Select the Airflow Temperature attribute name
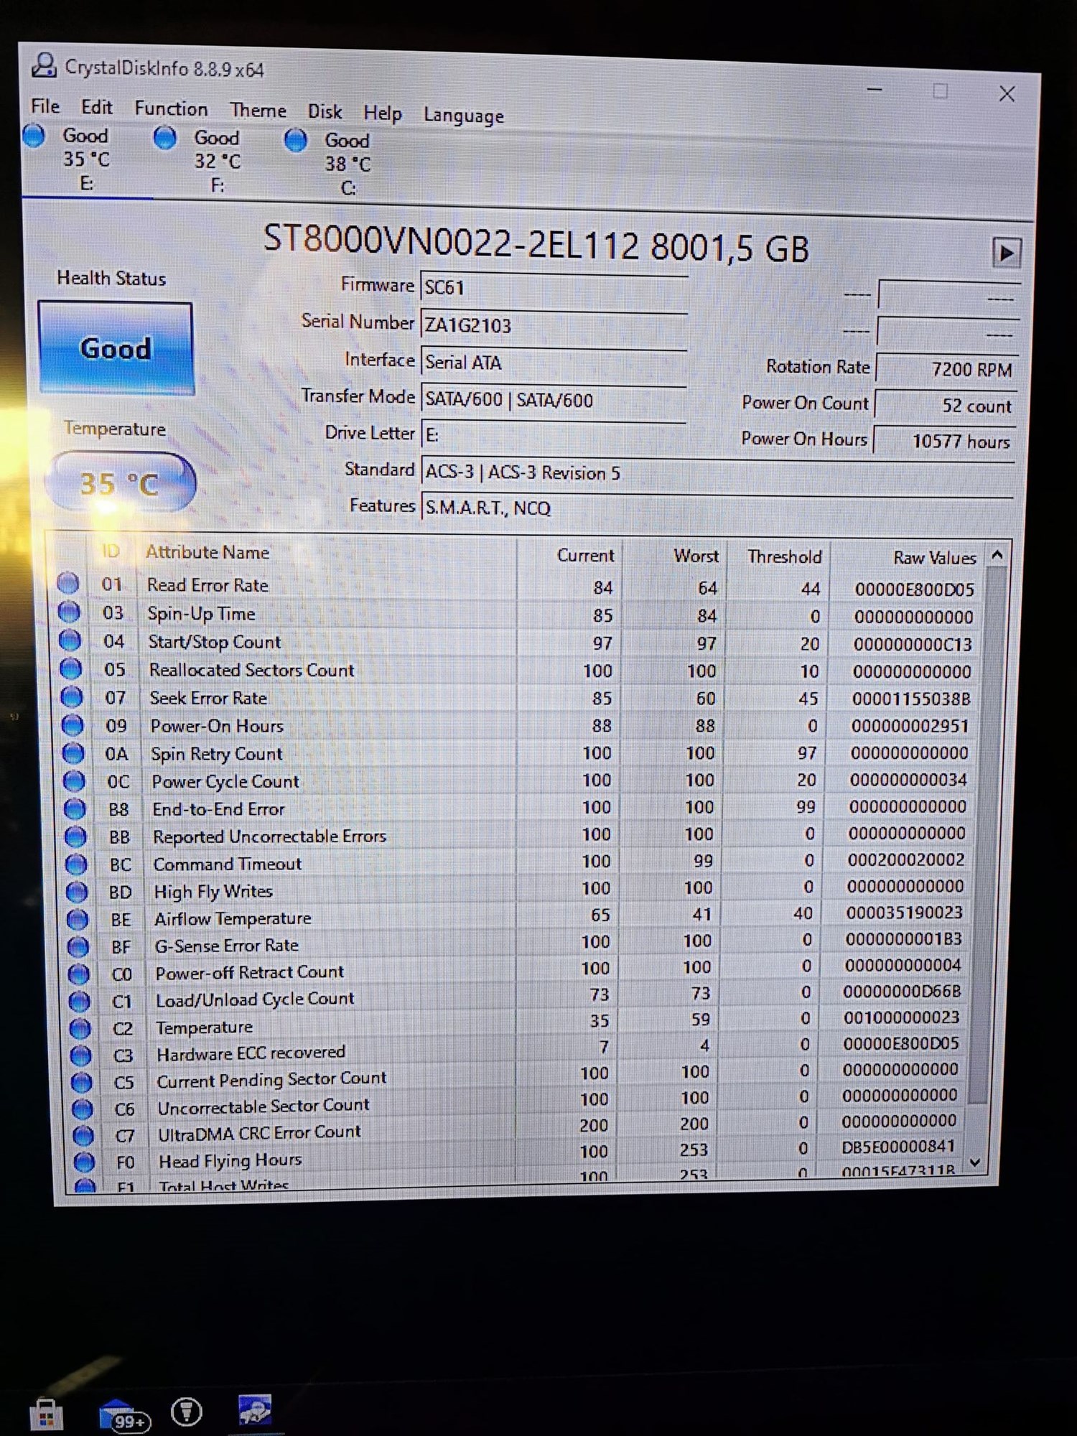Screen dimensions: 1077x1436 [233, 919]
